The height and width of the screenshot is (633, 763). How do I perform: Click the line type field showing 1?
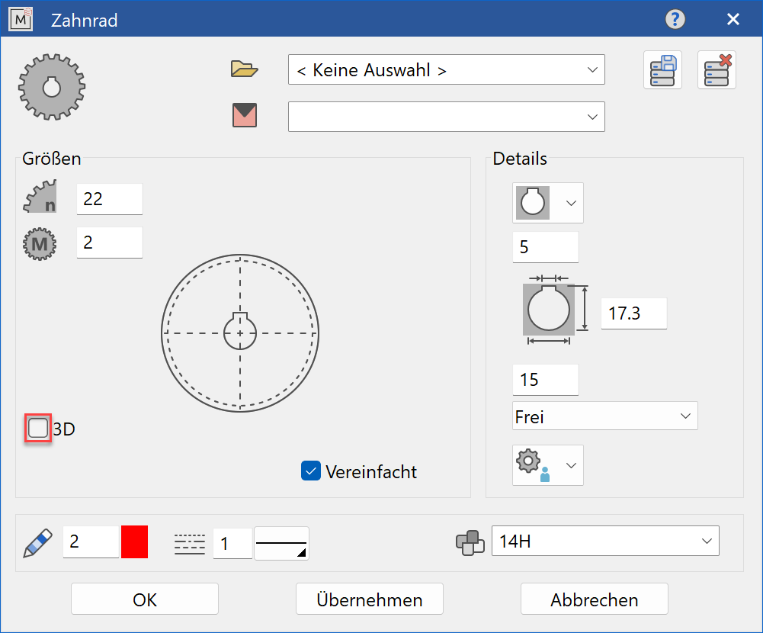click(232, 544)
